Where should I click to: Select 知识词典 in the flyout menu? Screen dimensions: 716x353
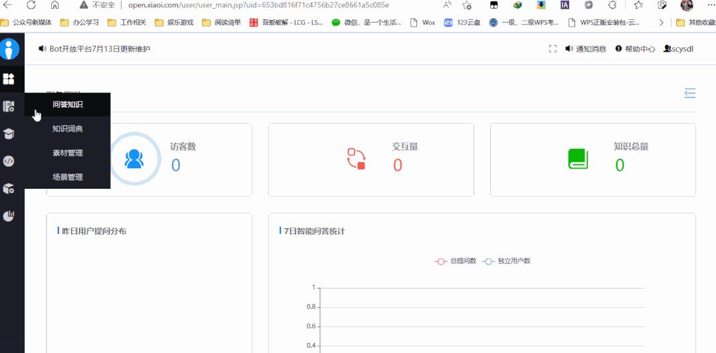(68, 129)
